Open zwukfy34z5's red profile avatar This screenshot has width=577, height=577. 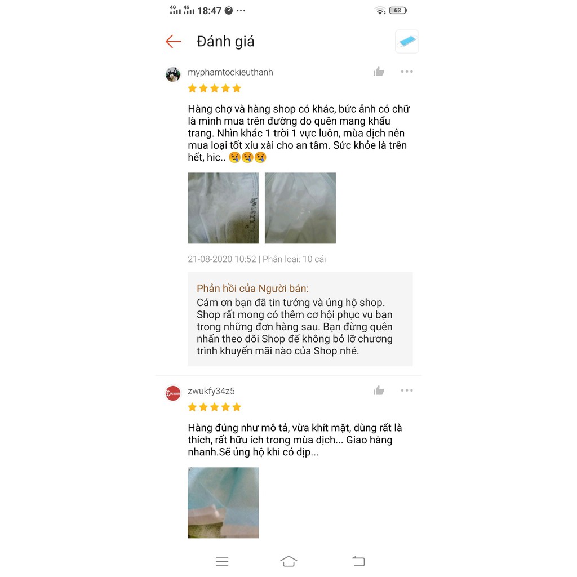pos(173,393)
